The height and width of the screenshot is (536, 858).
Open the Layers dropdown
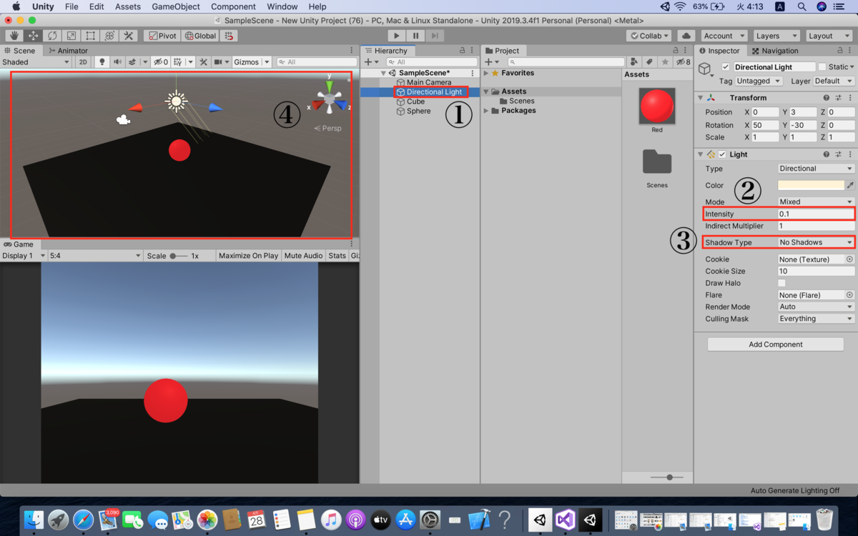click(776, 36)
